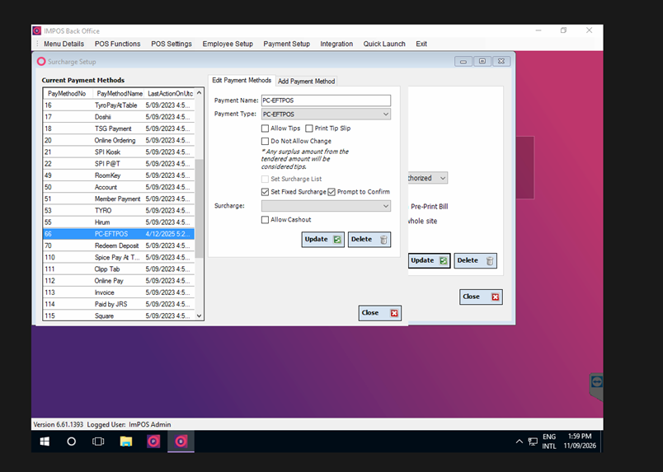The width and height of the screenshot is (663, 472).
Task: Open the network status tray icon
Action: point(533,442)
